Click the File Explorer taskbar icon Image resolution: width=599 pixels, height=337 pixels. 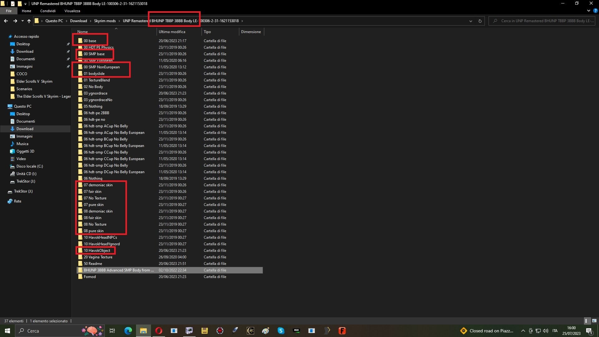click(143, 331)
